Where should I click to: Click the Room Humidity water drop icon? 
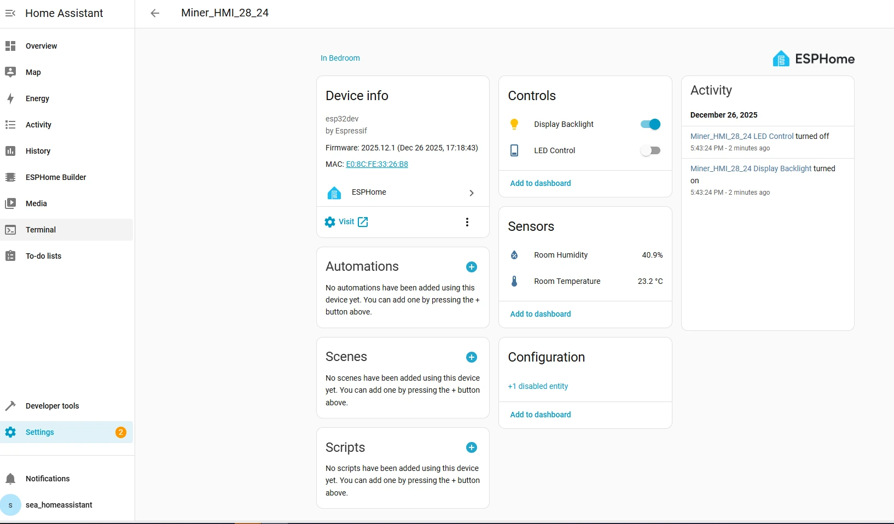pyautogui.click(x=514, y=255)
